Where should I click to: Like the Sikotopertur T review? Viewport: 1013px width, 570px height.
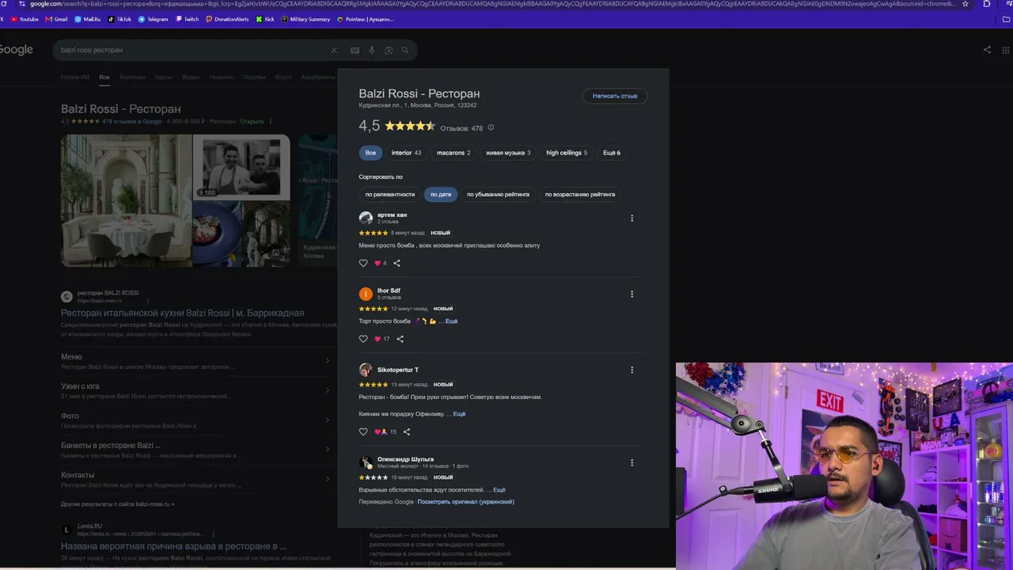coord(363,431)
